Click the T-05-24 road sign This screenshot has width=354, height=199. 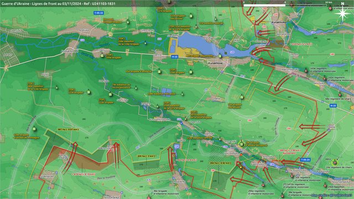(x=305, y=160)
